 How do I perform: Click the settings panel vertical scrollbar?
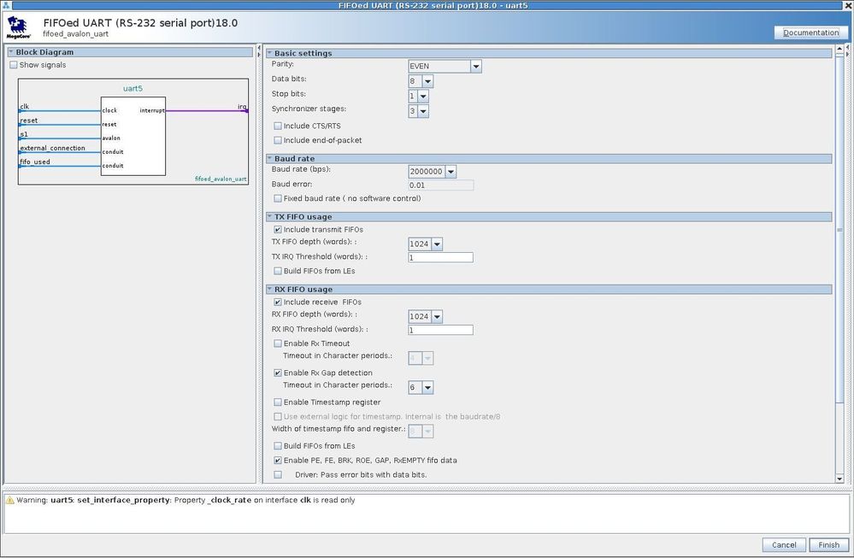point(839,229)
